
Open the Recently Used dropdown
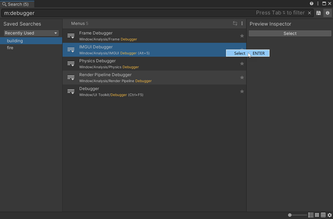31,33
